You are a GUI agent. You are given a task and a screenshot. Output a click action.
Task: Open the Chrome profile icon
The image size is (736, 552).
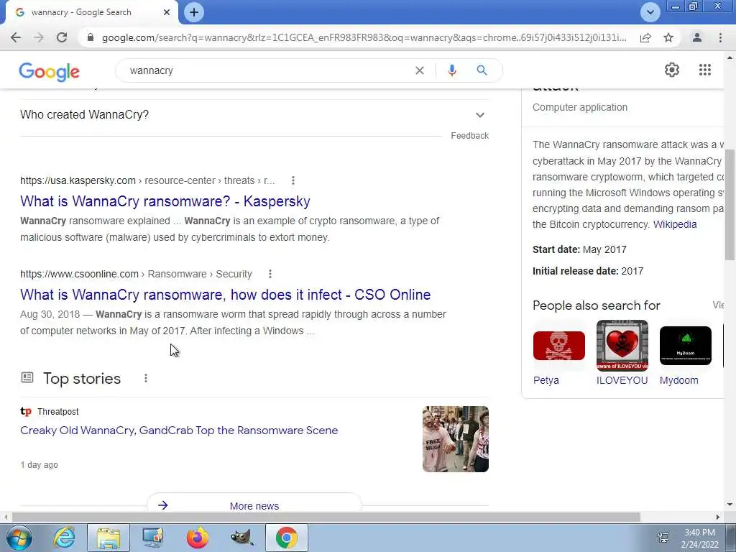[x=697, y=37]
